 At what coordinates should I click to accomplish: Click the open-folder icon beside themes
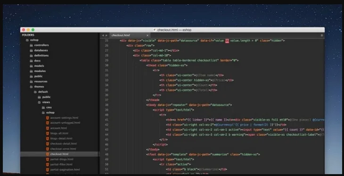(31, 87)
